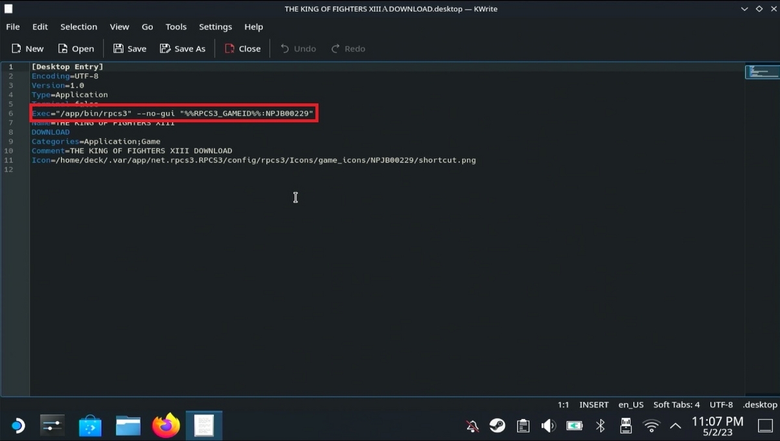Open the en_US dictionary selector
This screenshot has height=441, width=780.
(630, 405)
